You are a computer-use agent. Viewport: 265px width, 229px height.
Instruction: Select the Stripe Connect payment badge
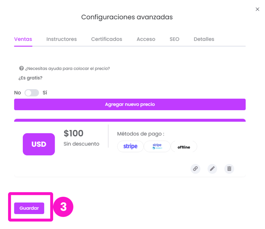[157, 146]
